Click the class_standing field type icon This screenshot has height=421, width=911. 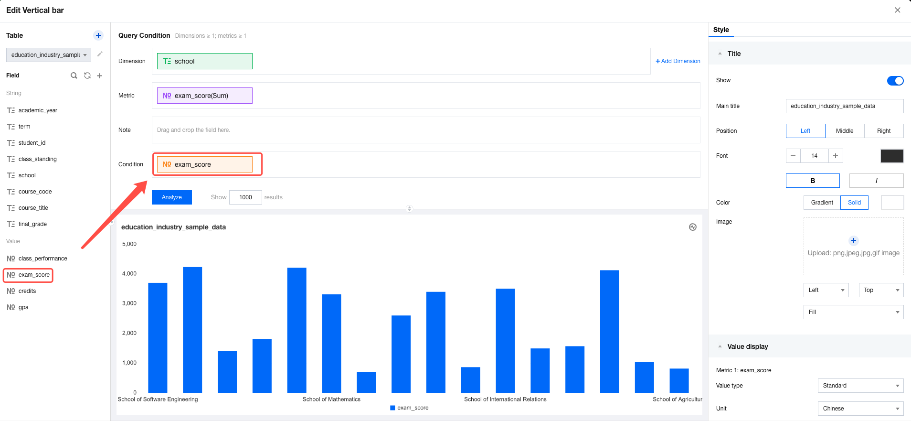pyautogui.click(x=11, y=159)
